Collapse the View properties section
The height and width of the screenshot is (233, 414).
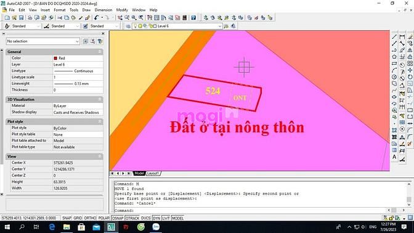point(100,157)
